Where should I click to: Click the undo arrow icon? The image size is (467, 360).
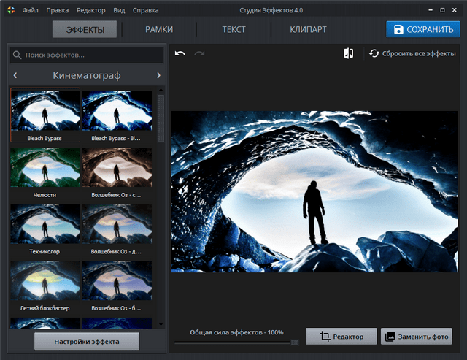[x=180, y=54]
